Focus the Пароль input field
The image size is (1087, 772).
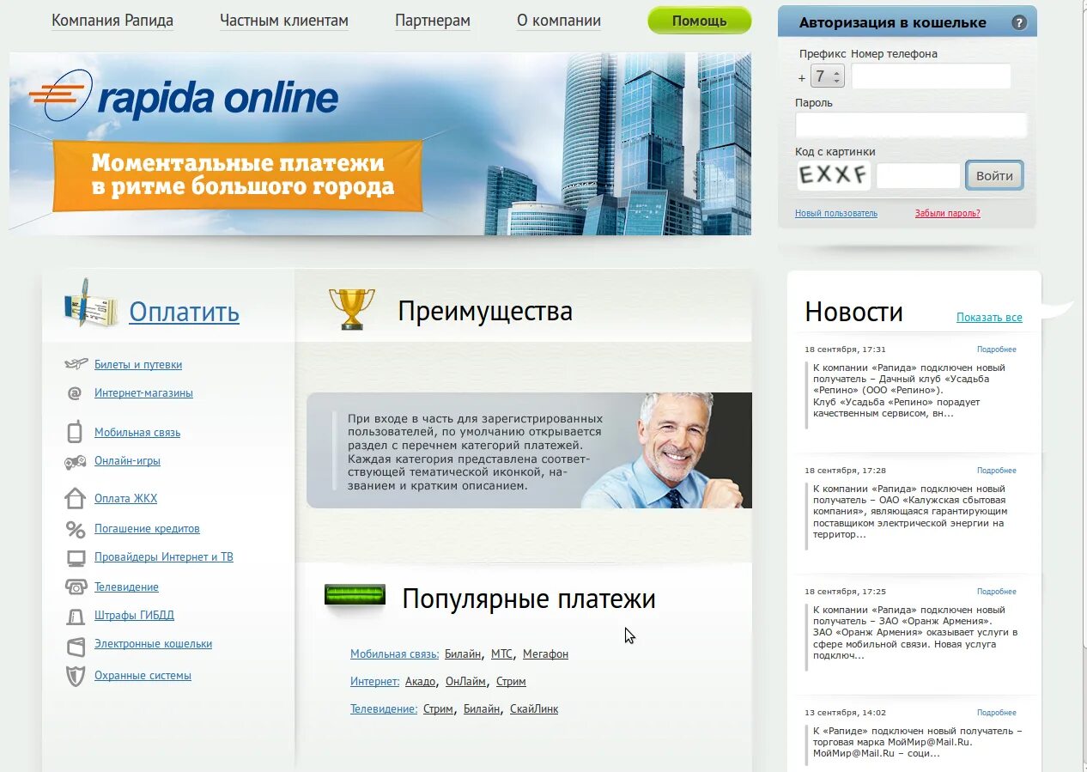point(911,125)
